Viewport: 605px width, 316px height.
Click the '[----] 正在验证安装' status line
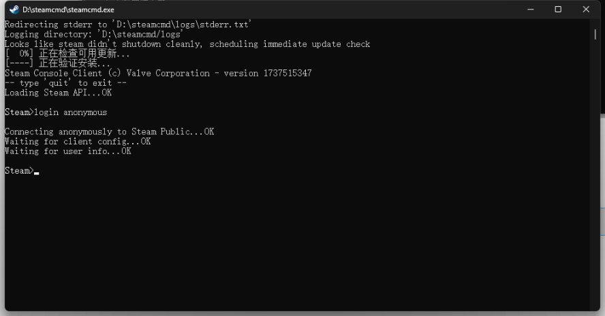coord(57,63)
